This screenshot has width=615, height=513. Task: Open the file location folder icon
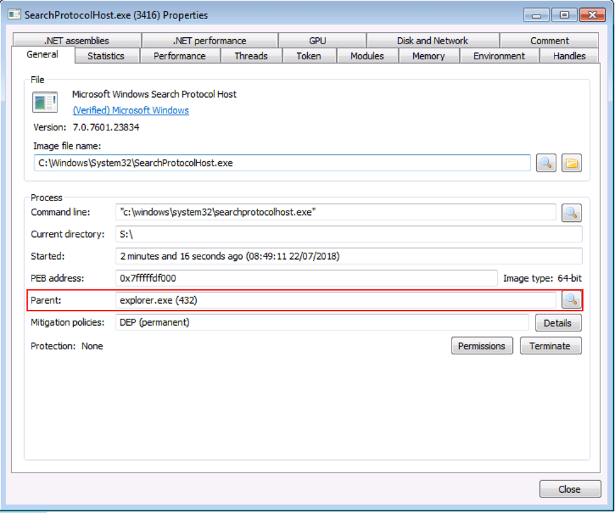pos(571,163)
